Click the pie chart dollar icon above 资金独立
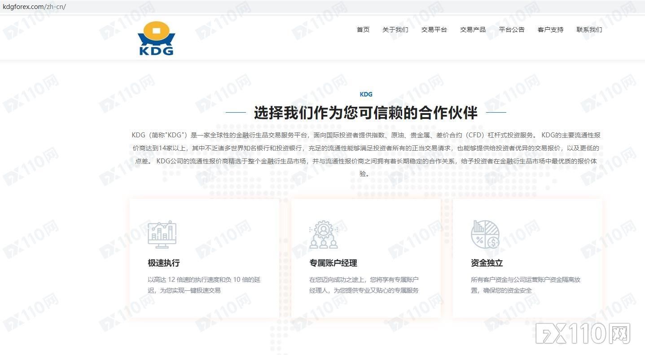Screen dimensions: 645x355 485,233
